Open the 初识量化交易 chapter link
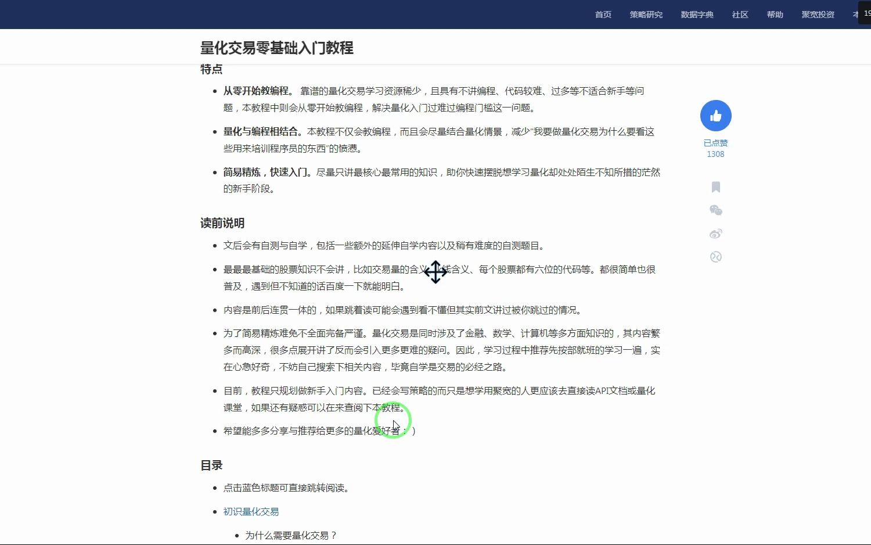The width and height of the screenshot is (871, 545). pos(251,512)
